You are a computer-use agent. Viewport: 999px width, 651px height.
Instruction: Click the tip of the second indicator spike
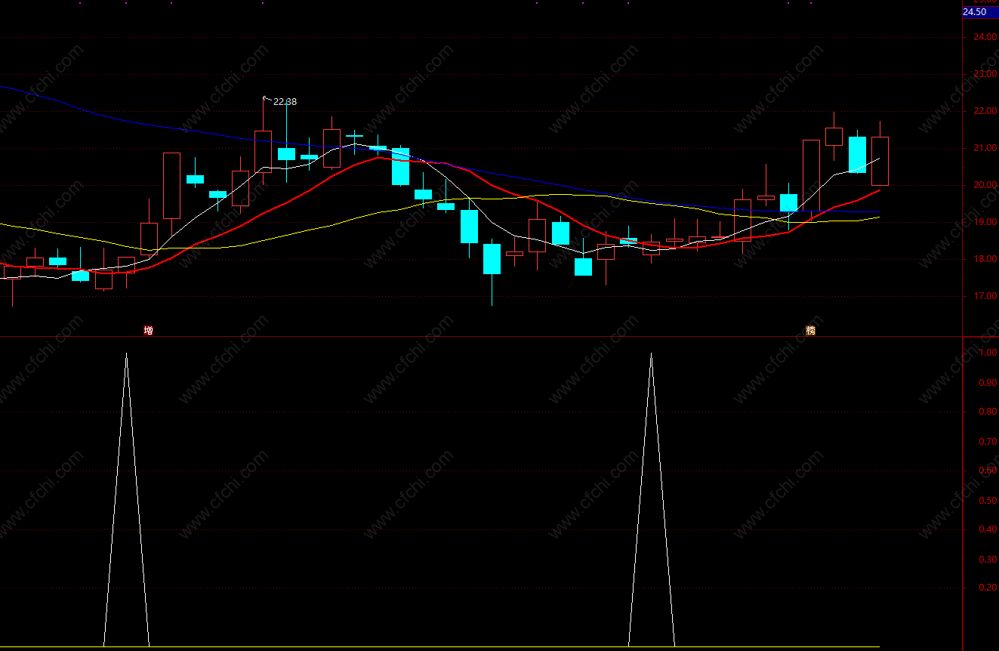(x=651, y=353)
